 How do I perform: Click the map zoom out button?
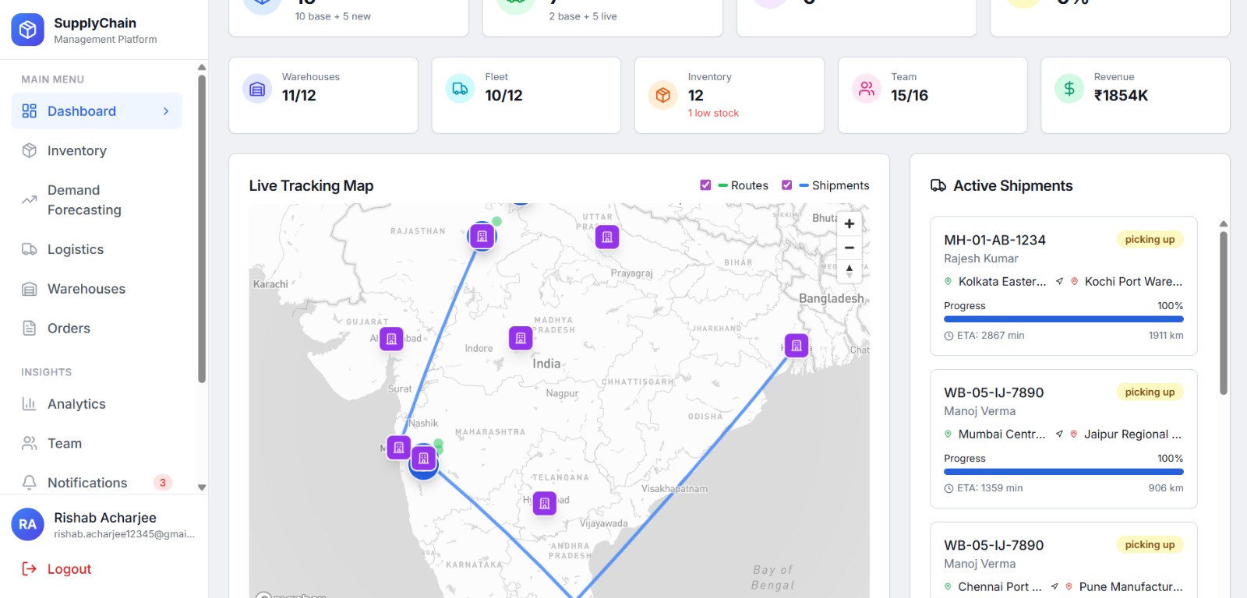tap(849, 248)
